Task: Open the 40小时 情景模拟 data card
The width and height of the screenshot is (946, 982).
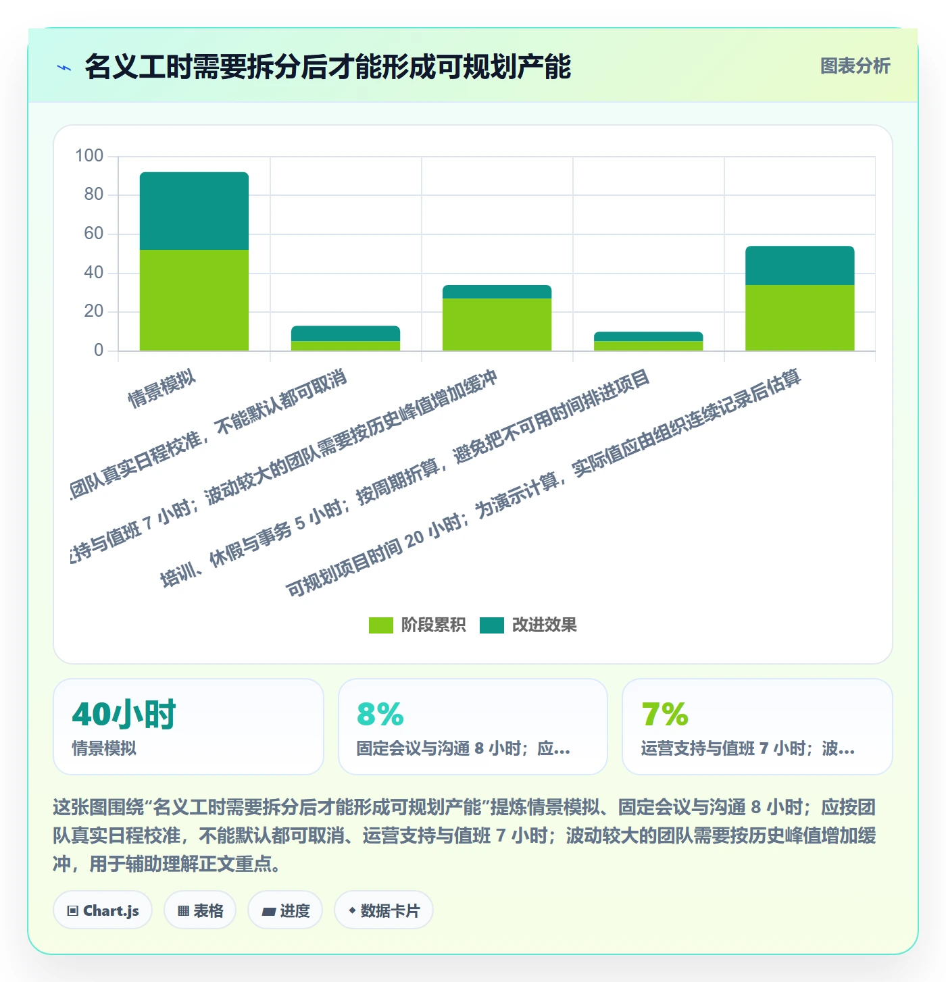Action: [x=189, y=727]
